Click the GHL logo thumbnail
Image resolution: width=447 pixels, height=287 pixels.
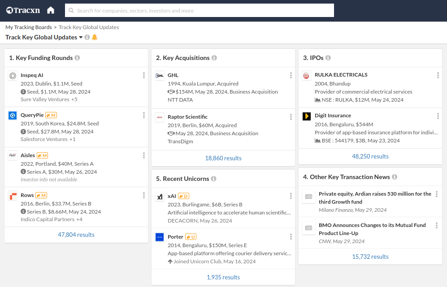coord(160,76)
